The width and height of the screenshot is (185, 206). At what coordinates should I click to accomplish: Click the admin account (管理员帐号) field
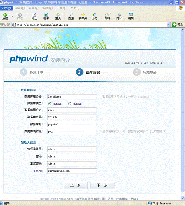(x=72, y=149)
